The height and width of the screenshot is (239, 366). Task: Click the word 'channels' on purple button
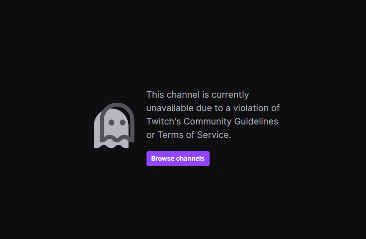pos(190,159)
